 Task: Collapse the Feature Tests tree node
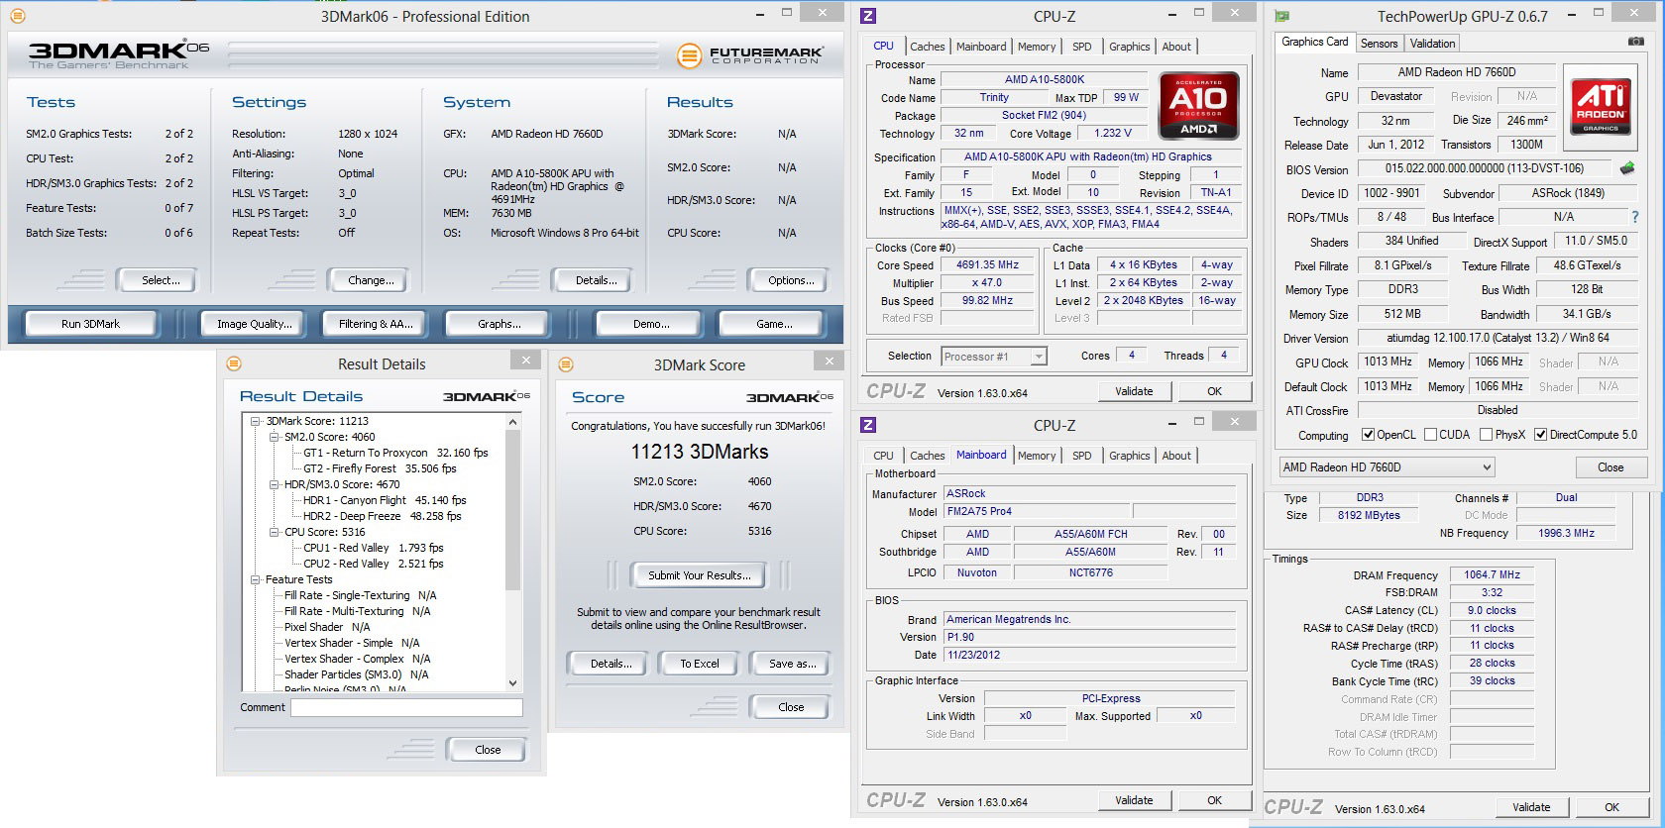pyautogui.click(x=256, y=579)
